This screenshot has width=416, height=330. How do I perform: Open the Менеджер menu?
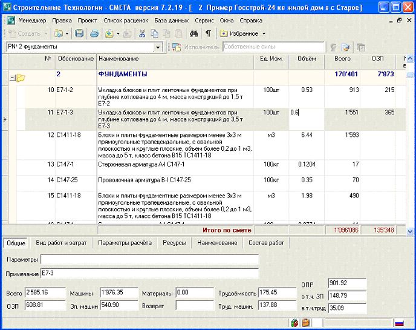32,21
